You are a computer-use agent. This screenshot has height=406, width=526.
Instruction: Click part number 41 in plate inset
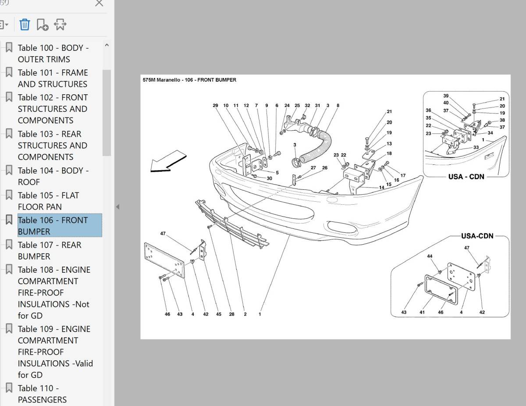pyautogui.click(x=422, y=312)
